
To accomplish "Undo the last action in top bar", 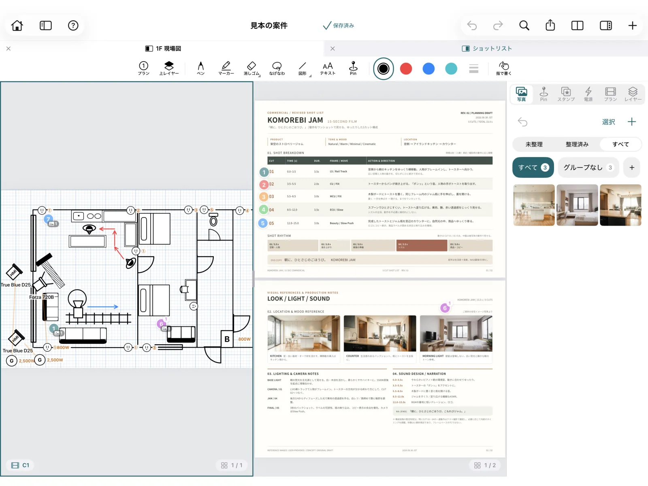I will (472, 26).
